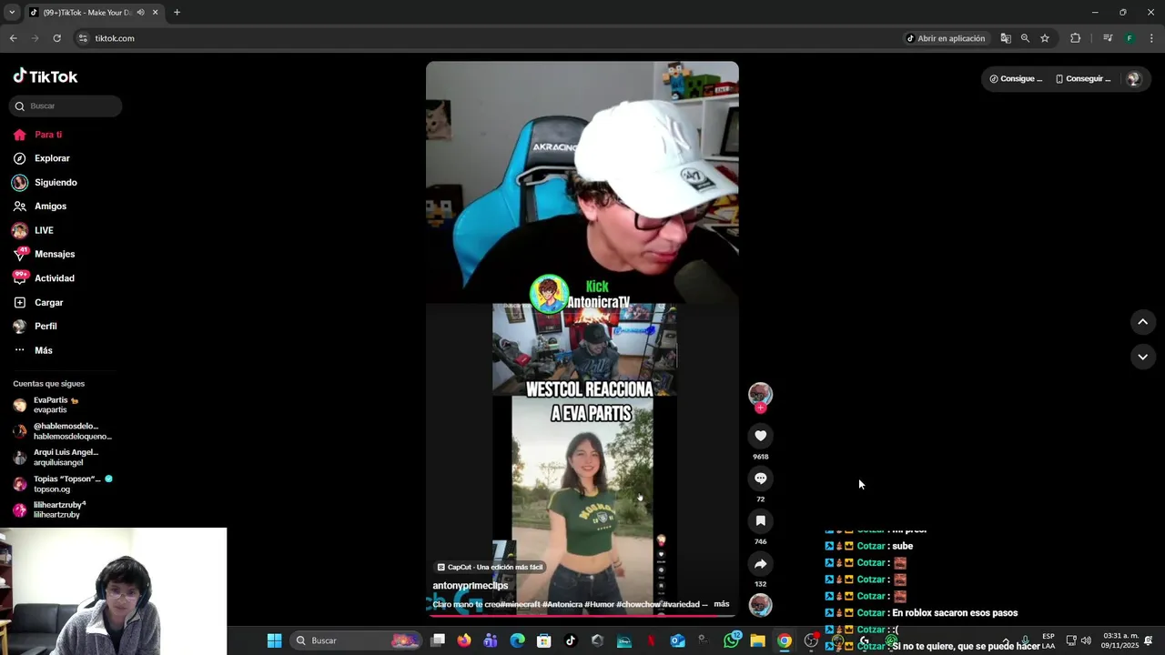The image size is (1165, 655).
Task: Go to the previous video
Action: [1143, 321]
